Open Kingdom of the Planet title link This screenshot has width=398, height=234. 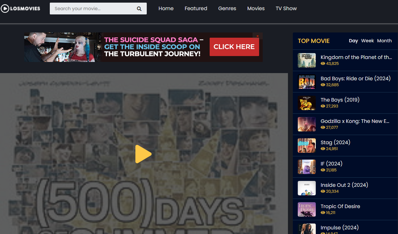(x=356, y=57)
